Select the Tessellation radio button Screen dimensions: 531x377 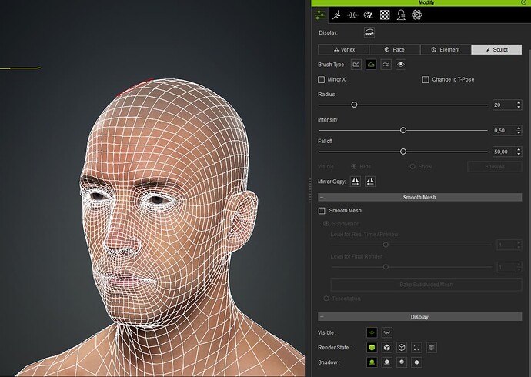(x=326, y=299)
